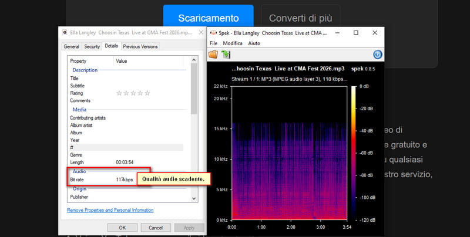This screenshot has width=470, height=237.
Task: Maximize the Spek window
Action: point(356,33)
